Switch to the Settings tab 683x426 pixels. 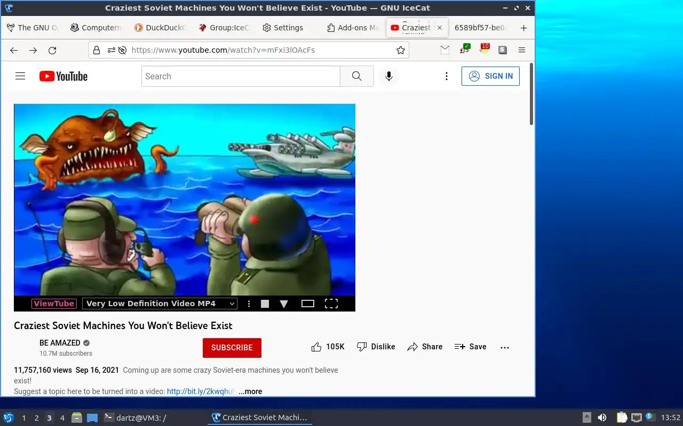[x=288, y=28]
